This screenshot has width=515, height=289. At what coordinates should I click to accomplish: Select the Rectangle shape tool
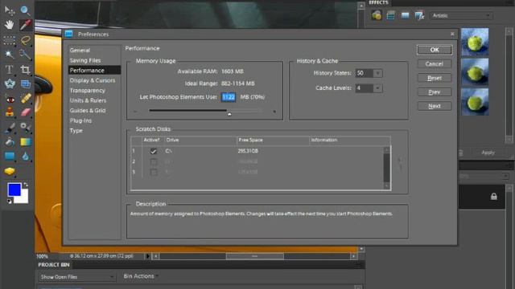10,156
